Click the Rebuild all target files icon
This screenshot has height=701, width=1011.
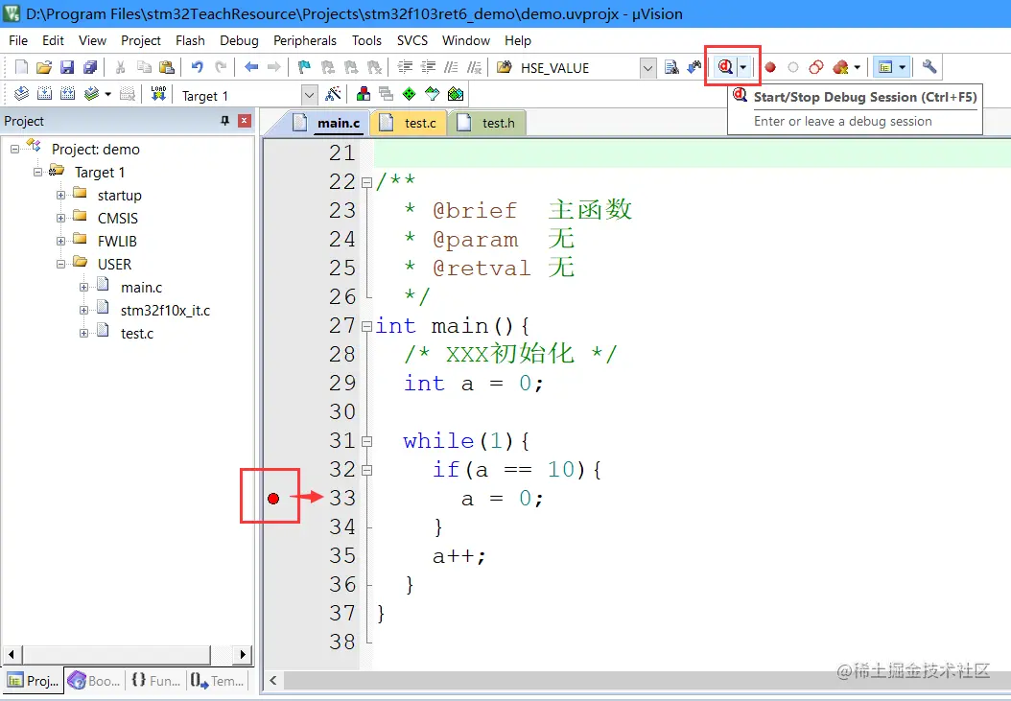click(x=68, y=94)
